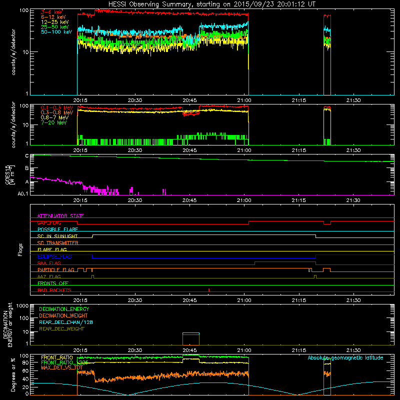Viewport: 400px width, 400px height.
Task: Select the POSSIBLE_FLARE flag label
Action: (x=57, y=229)
